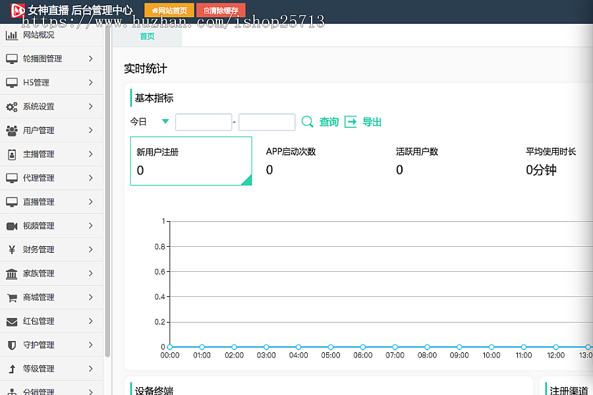Click the chart data point at 03:00
Viewport: 593px width, 395px height.
[266, 347]
